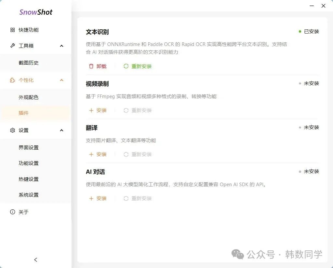The height and width of the screenshot is (268, 333).
Task: Click the refresh icon under AI 对话
Action: tap(126, 199)
